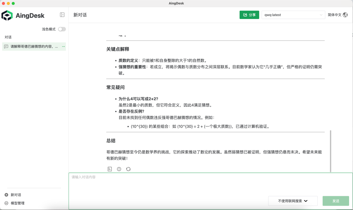
Task: Click the regenerate answer icon
Action: (x=128, y=169)
